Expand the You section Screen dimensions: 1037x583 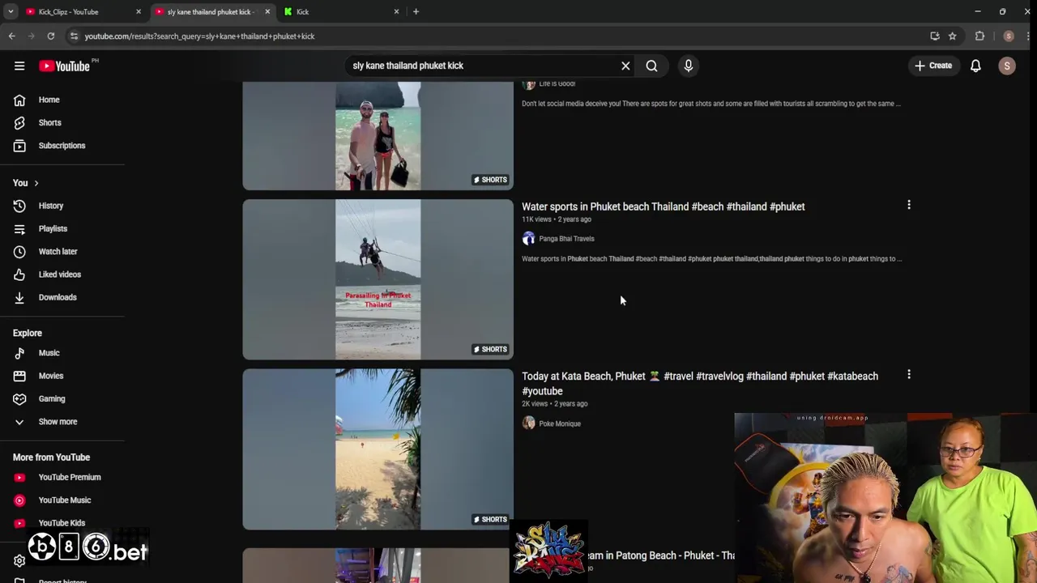click(25, 183)
